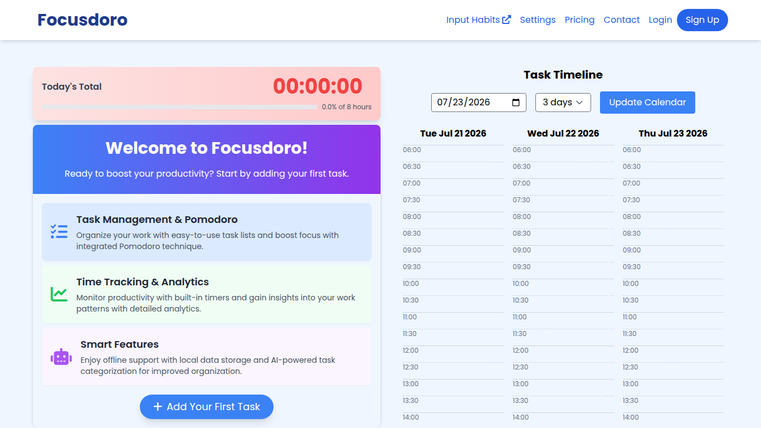Click the 13:30 slot on Thu Jul 23

(x=673, y=404)
